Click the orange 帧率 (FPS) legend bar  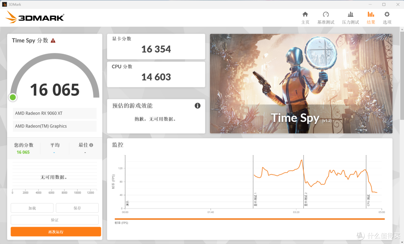pyautogui.click(x=250, y=219)
